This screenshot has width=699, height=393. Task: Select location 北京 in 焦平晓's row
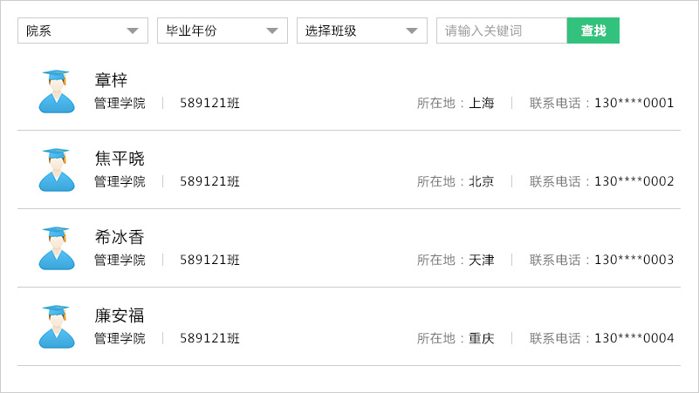(482, 181)
